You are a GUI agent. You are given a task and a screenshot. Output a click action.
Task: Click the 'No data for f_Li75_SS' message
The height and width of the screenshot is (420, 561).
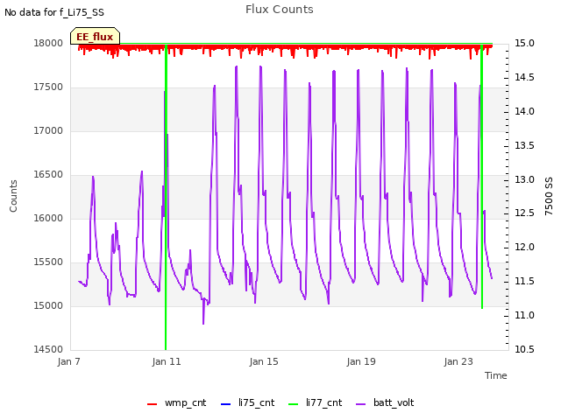tap(54, 12)
